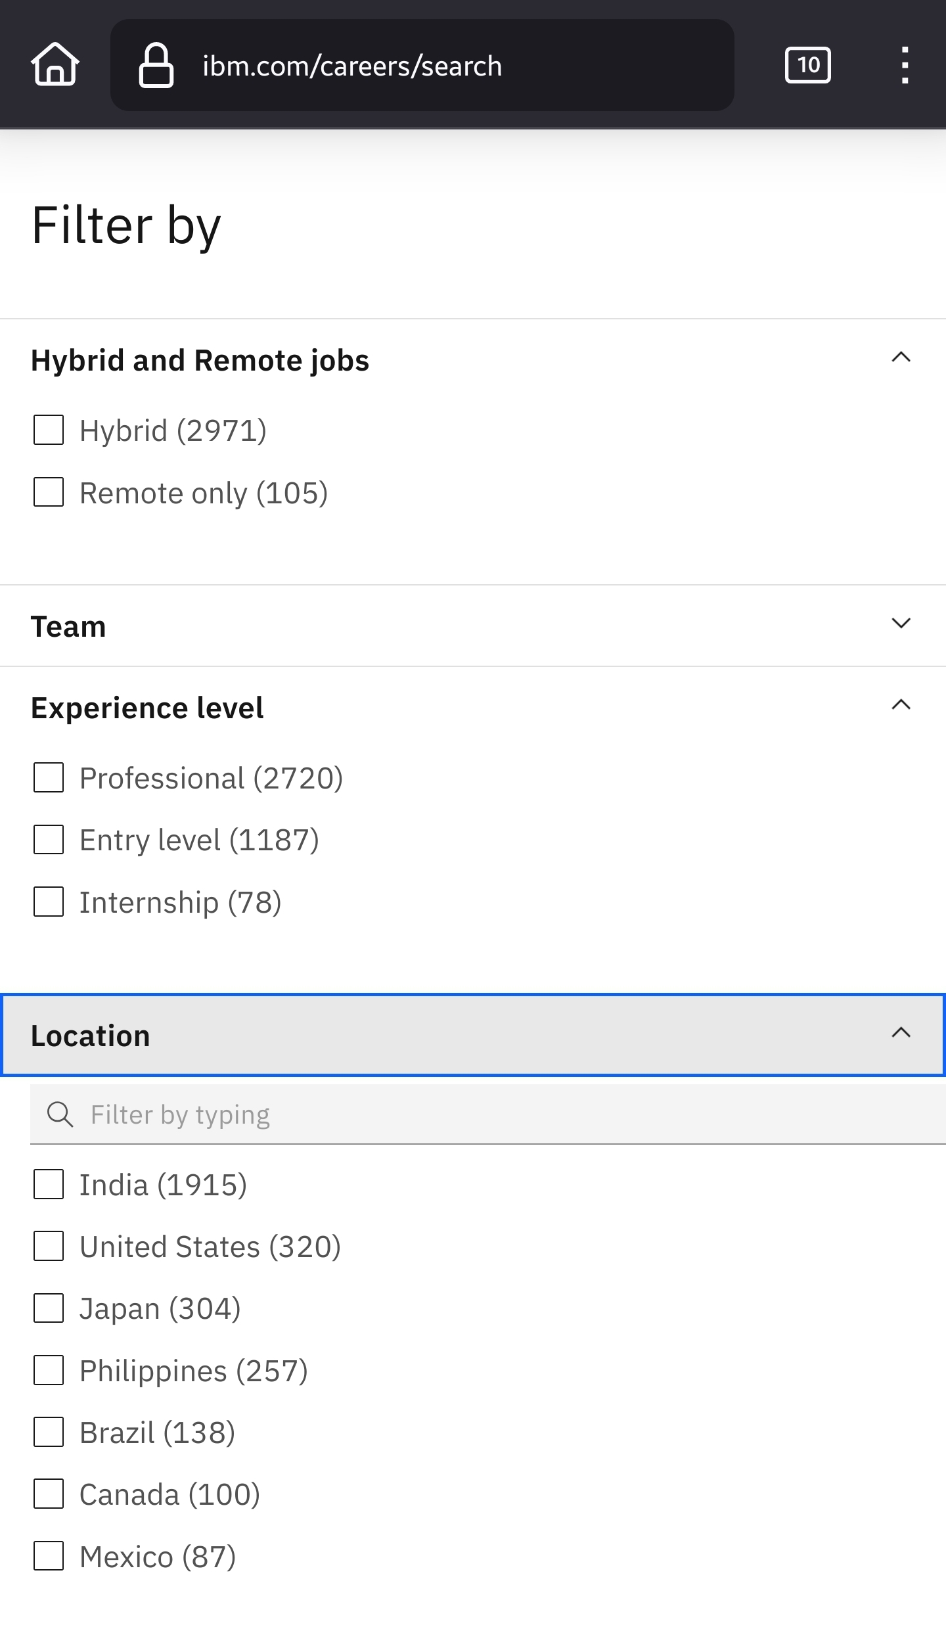Collapse the Experience level section
The height and width of the screenshot is (1627, 946).
click(901, 705)
